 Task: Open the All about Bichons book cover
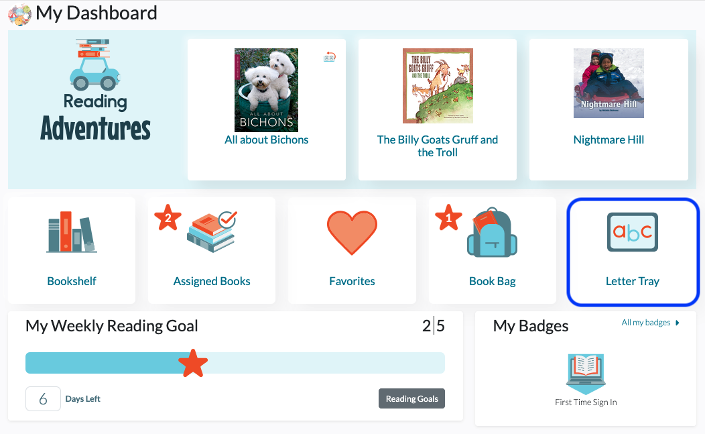[x=266, y=90]
